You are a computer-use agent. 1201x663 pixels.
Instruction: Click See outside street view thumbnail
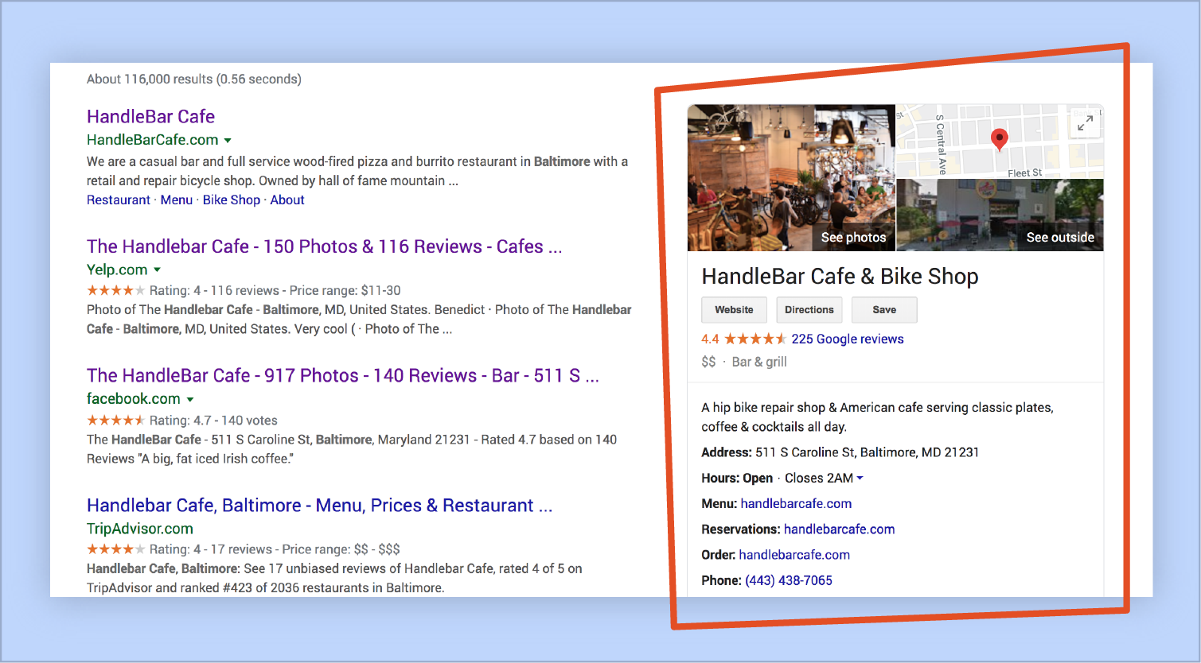(x=1000, y=215)
